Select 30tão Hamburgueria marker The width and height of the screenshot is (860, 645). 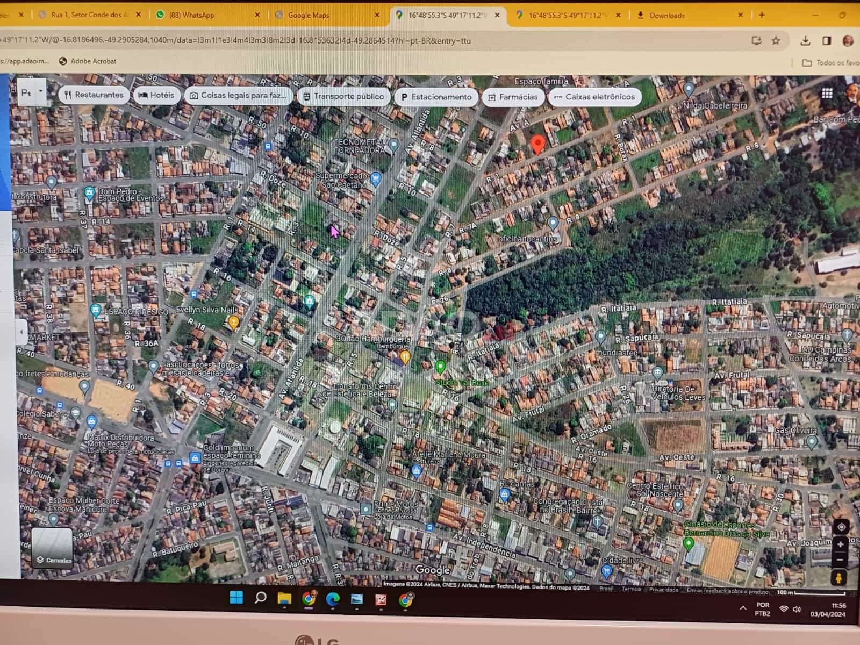406,356
